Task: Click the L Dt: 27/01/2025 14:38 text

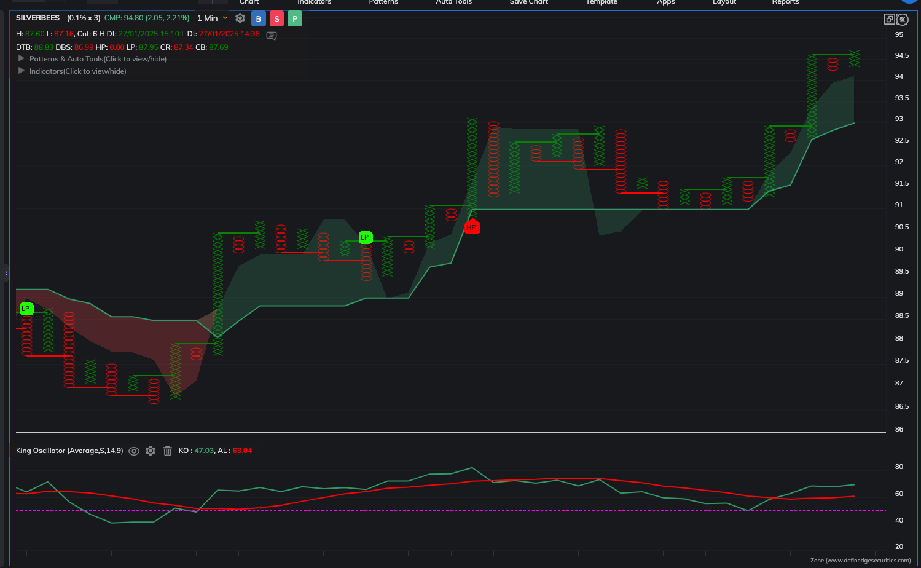Action: (x=221, y=34)
